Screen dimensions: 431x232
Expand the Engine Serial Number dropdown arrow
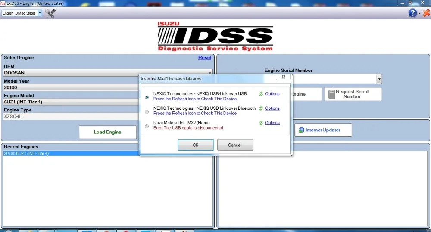coord(379,79)
